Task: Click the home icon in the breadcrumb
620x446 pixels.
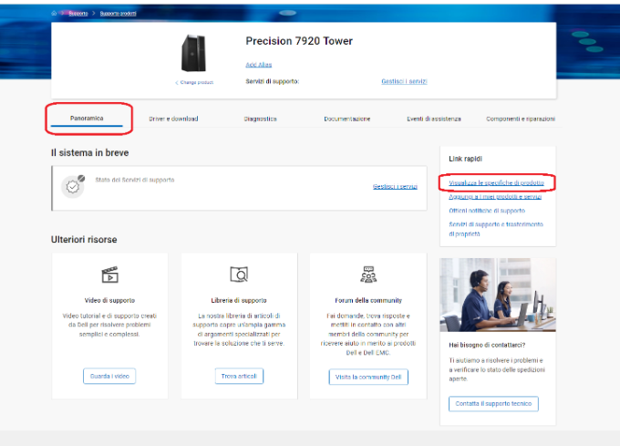Action: pos(55,14)
